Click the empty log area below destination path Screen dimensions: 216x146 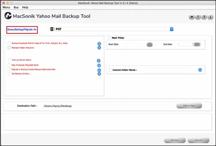(x=107, y=122)
